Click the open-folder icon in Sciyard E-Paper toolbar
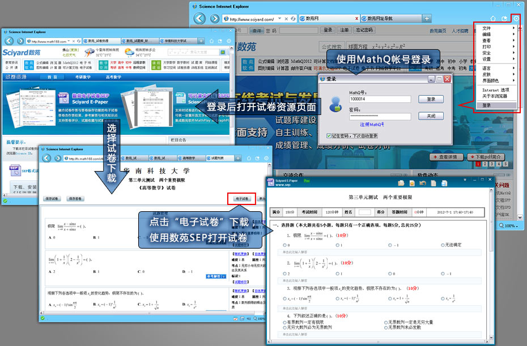This screenshot has width=527, height=346. click(x=401, y=183)
